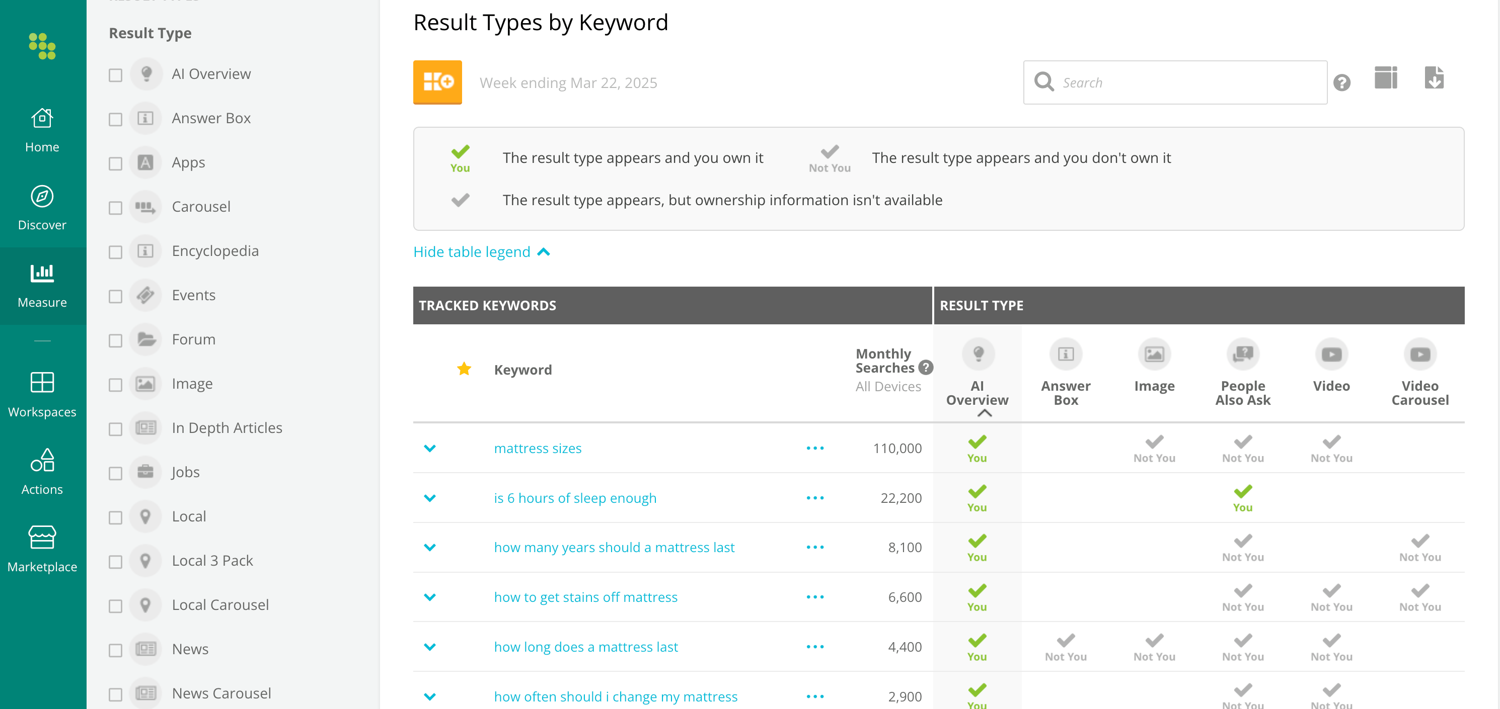
Task: Open how often should i change my mattress link
Action: coord(616,697)
